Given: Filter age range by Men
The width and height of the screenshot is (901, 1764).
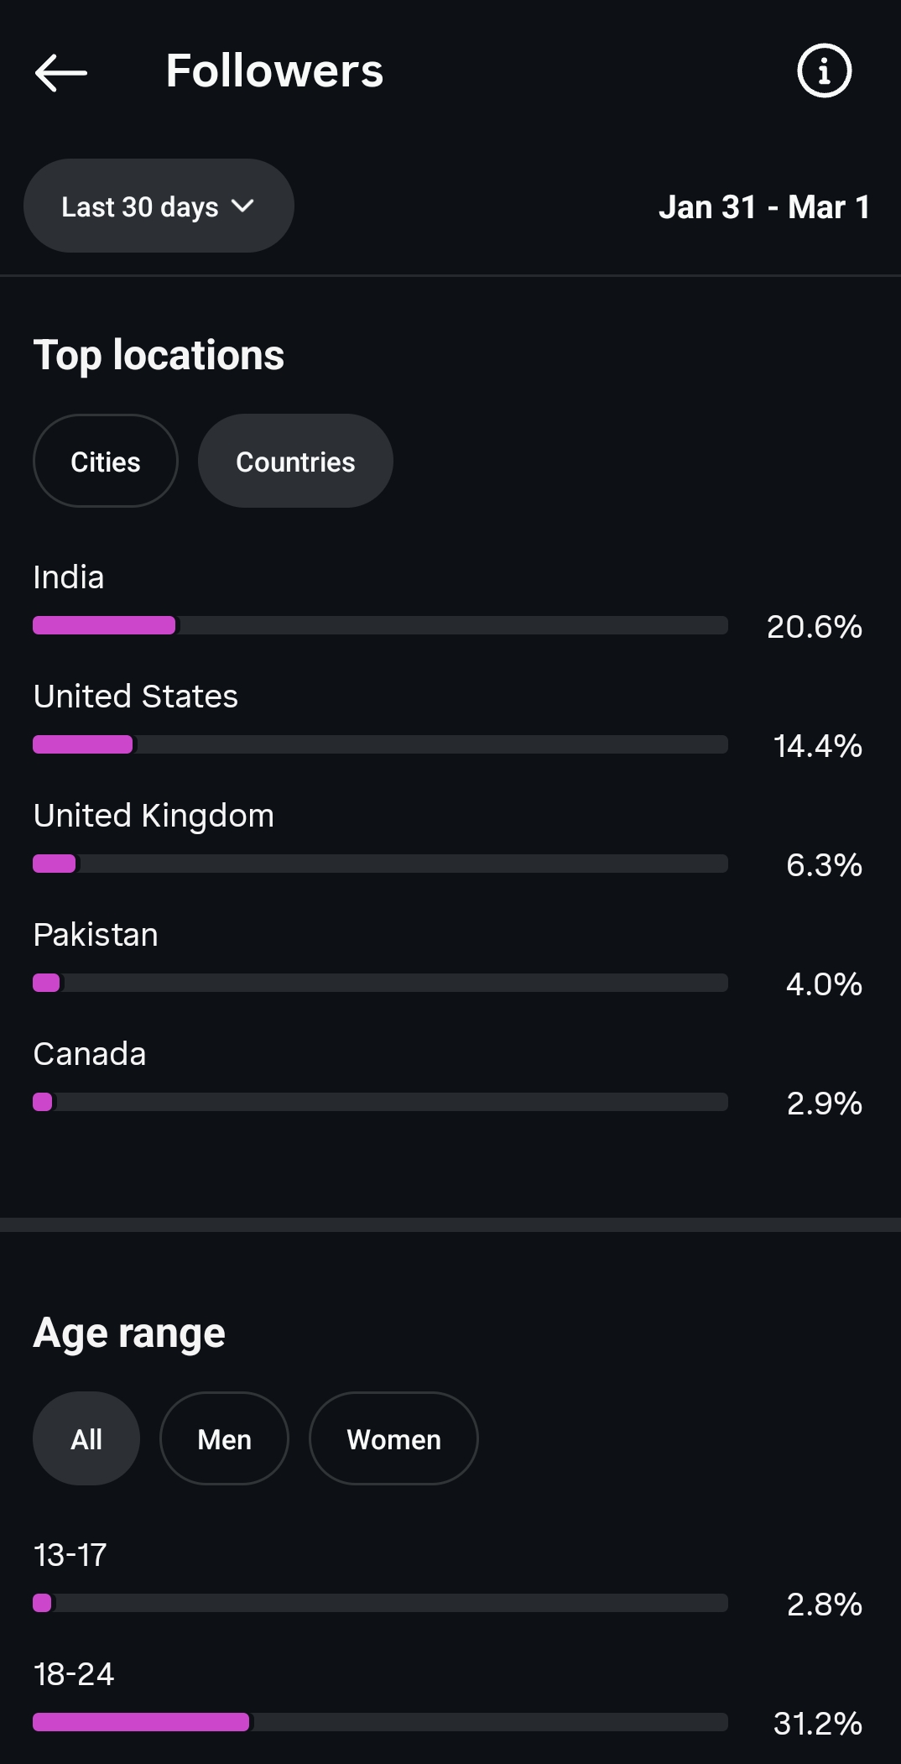Looking at the screenshot, I should point(224,1439).
